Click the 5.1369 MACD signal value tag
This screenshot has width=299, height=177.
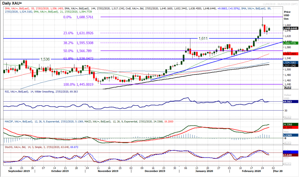coord(288,135)
